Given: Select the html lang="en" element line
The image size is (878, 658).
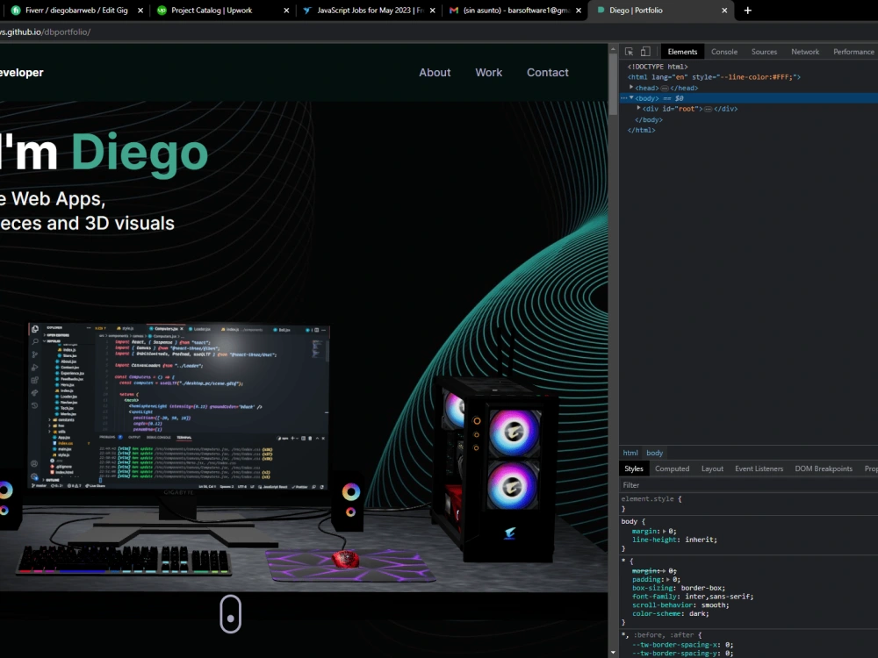Looking at the screenshot, I should pyautogui.click(x=714, y=77).
